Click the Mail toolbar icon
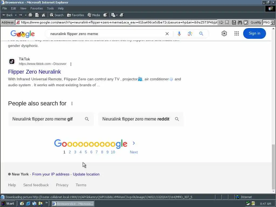This screenshot has width=276, height=207. (x=113, y=15)
